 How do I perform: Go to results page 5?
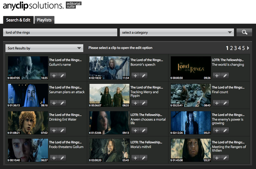244,48
